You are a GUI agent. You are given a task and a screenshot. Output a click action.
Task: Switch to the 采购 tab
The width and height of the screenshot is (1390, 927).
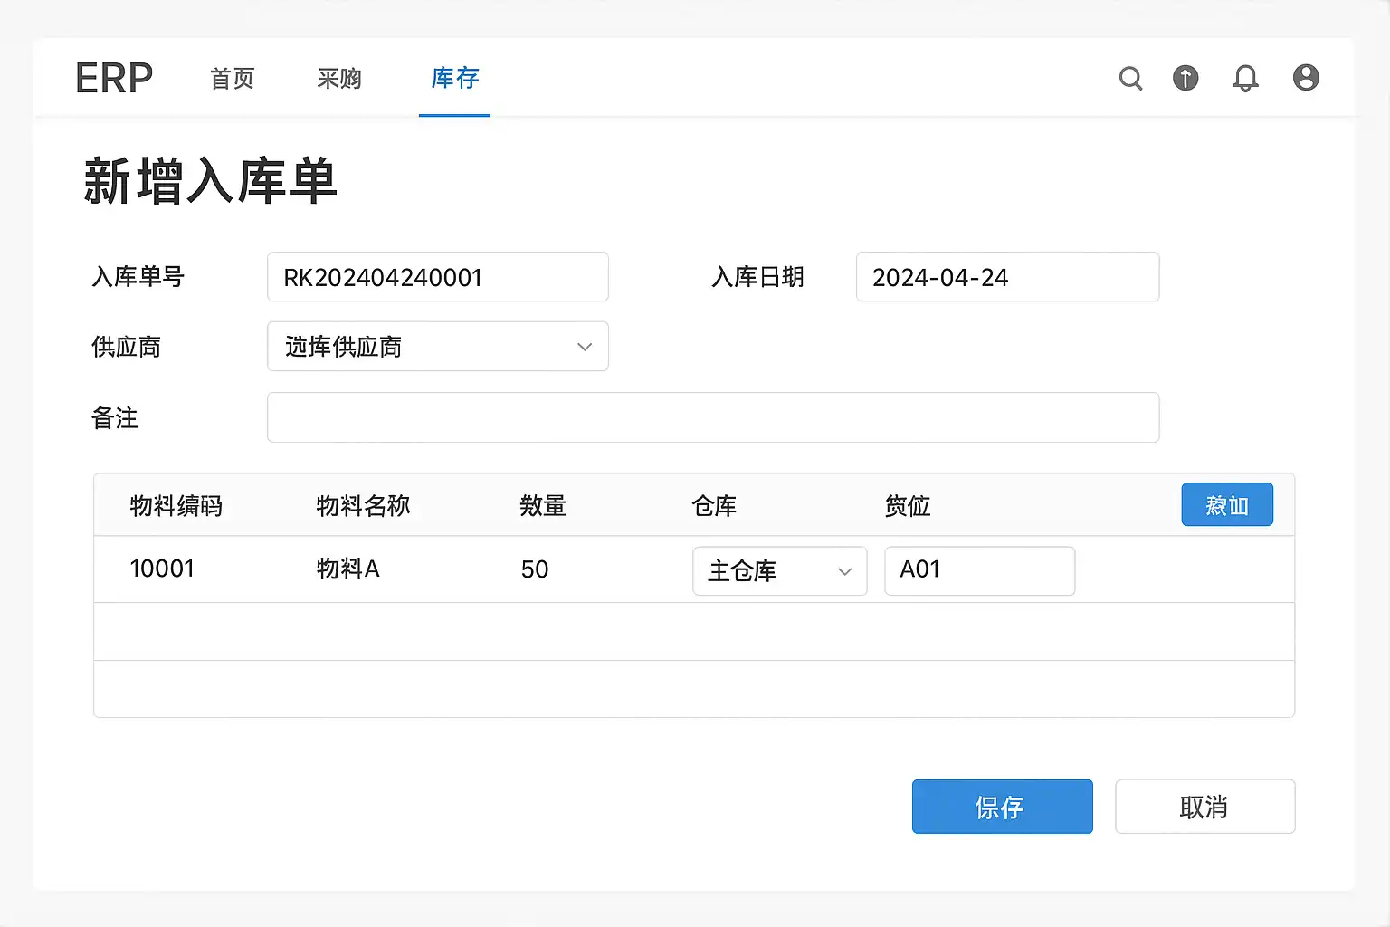coord(339,79)
